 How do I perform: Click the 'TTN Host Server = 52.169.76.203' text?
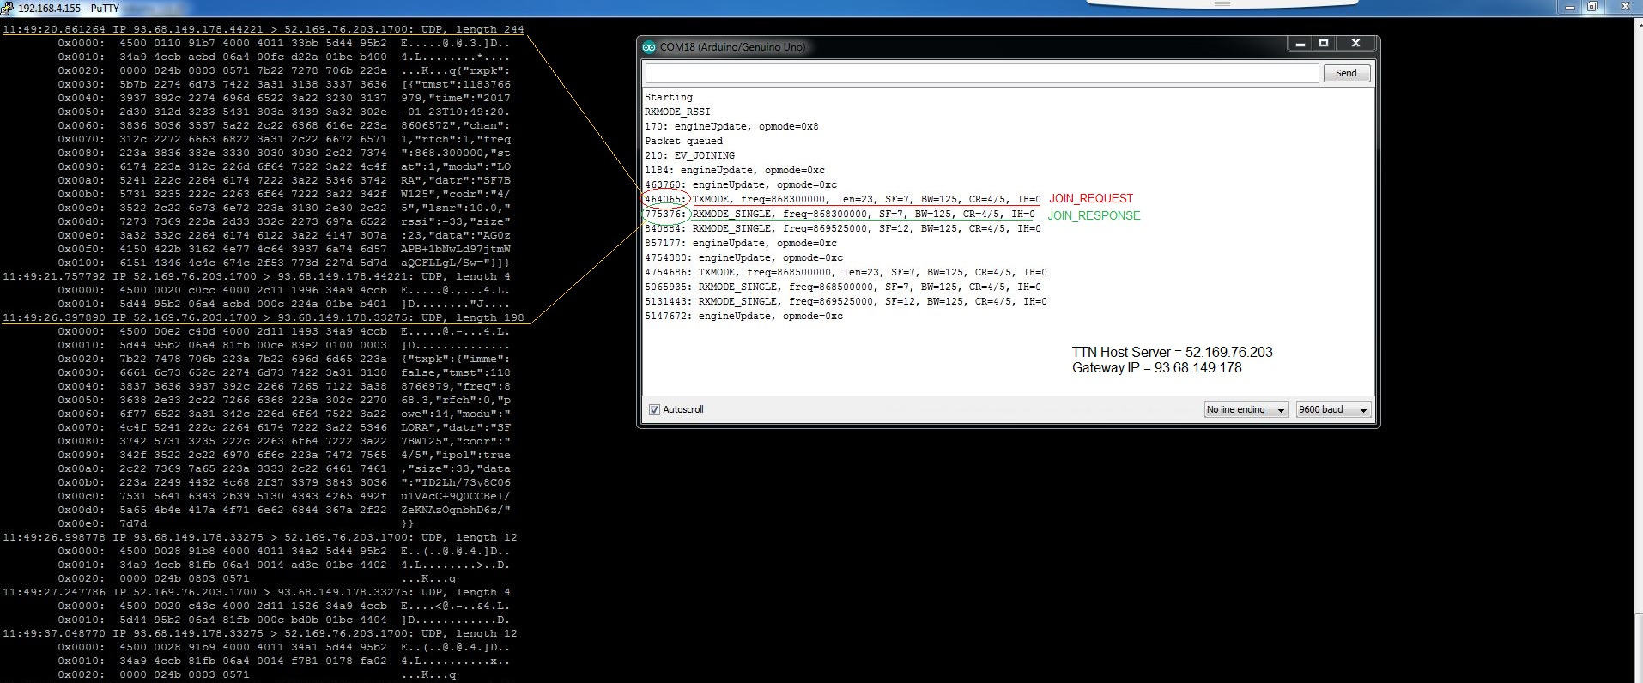click(x=1172, y=353)
